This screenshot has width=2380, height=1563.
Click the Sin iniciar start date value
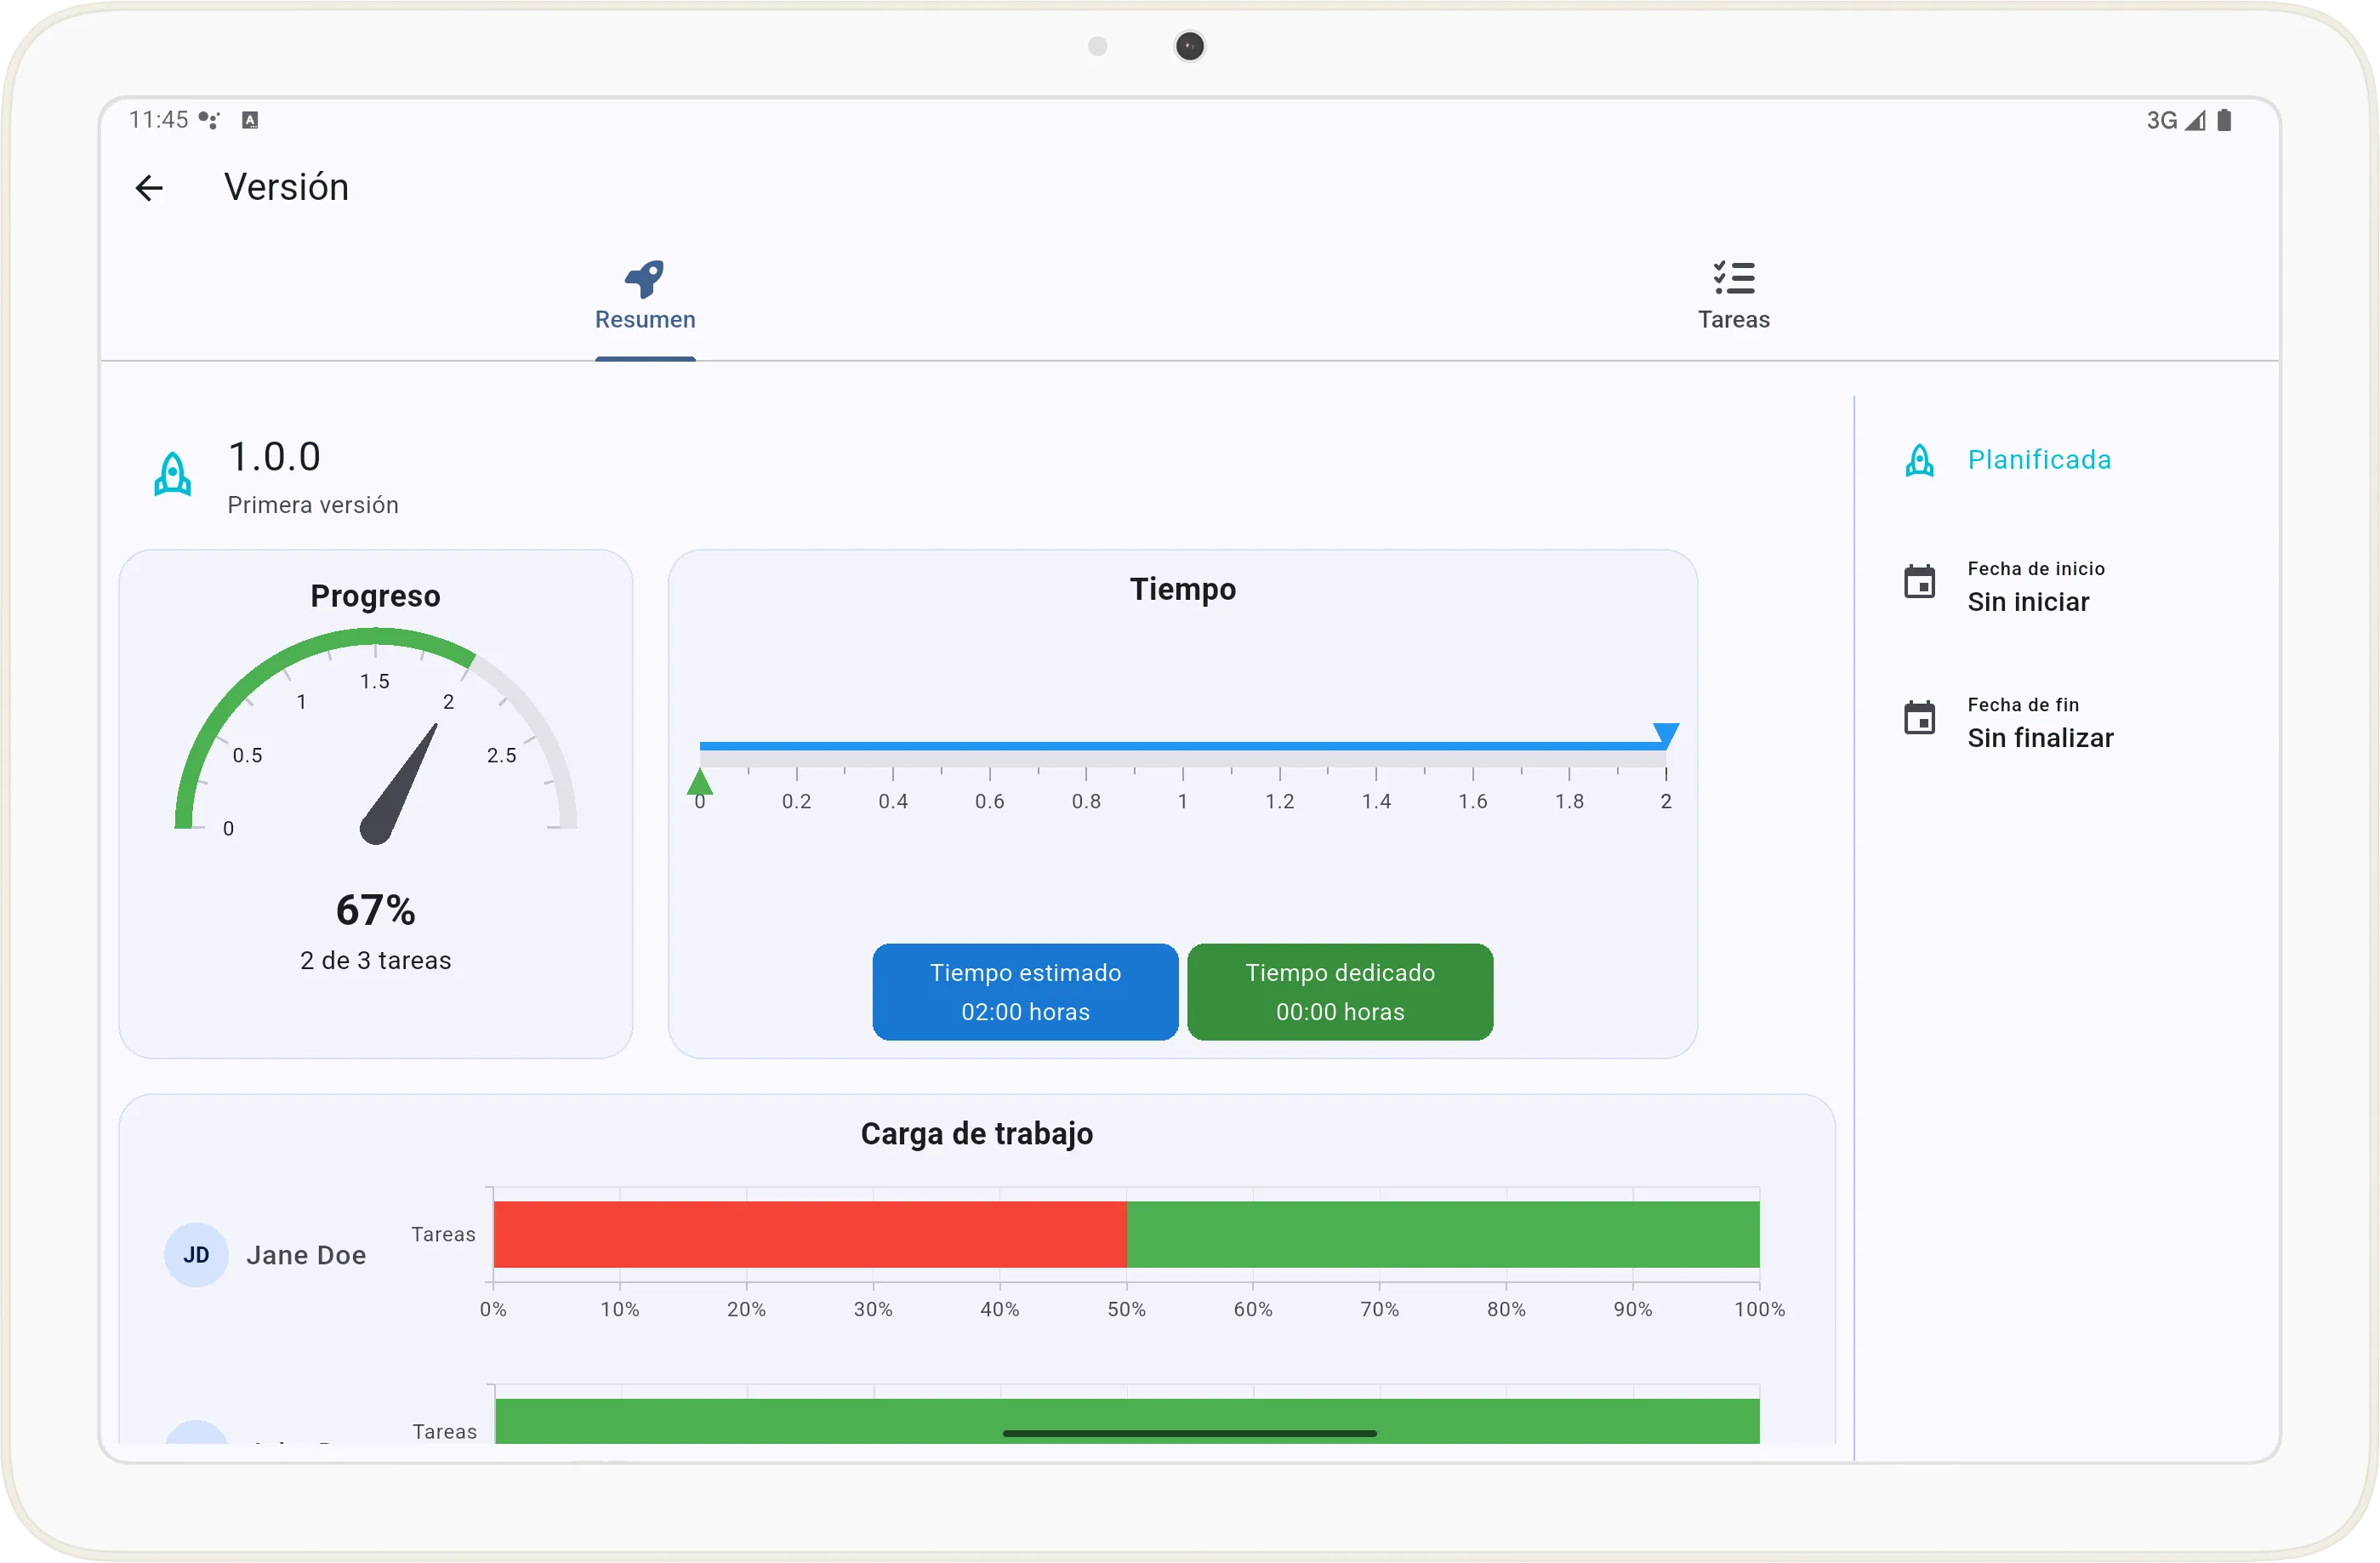point(2028,602)
